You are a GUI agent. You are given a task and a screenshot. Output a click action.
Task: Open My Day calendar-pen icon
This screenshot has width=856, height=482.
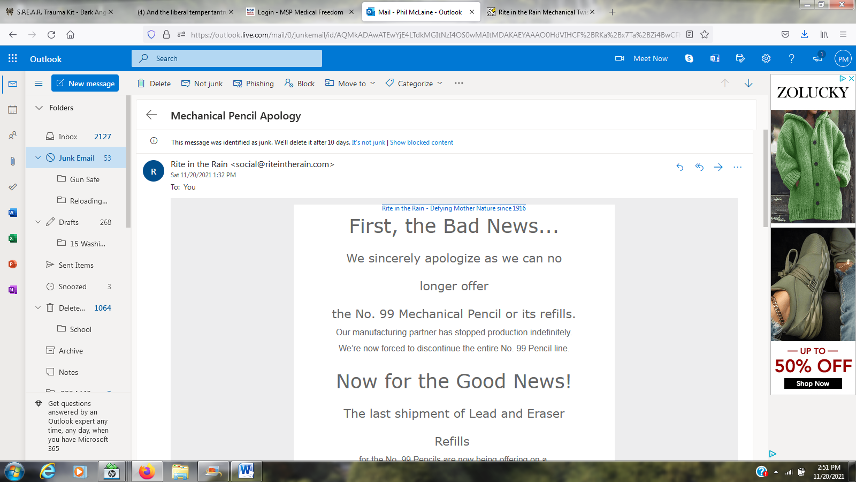[x=740, y=58]
